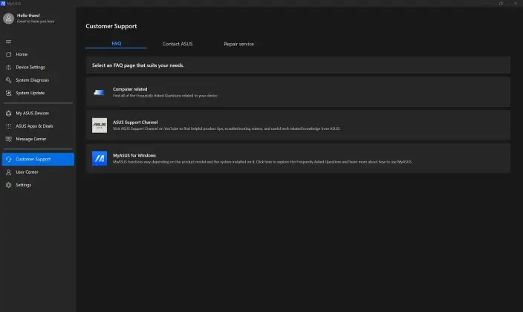This screenshot has width=523, height=312.
Task: Switch to the Repair service tab
Action: pos(238,44)
